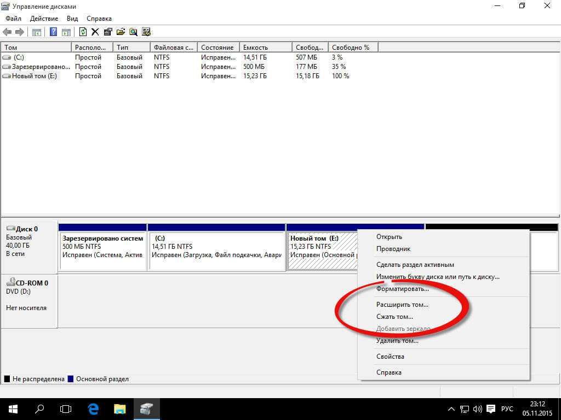Toggle the console tree show/hide icon

pyautogui.click(x=36, y=32)
